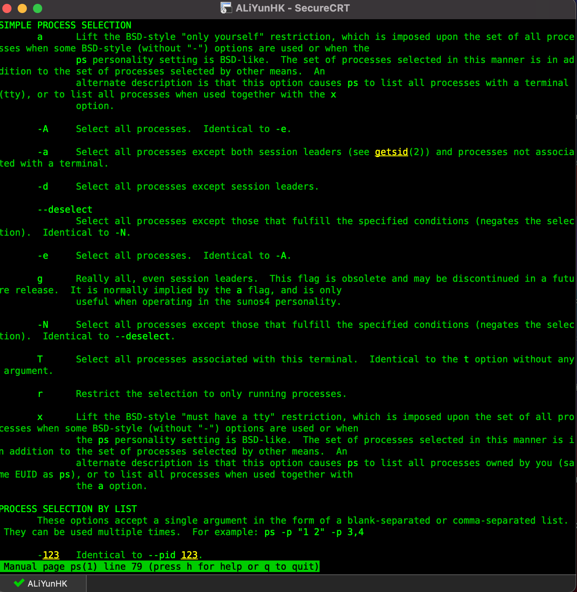Click the red close window button
Viewport: 577px width, 592px height.
[x=7, y=8]
